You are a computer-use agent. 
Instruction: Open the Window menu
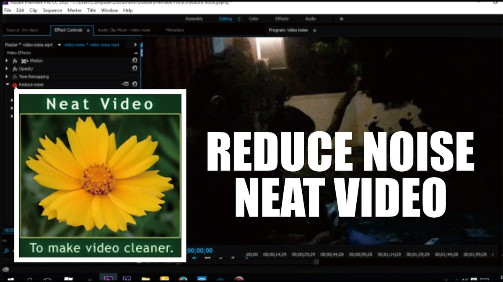pyautogui.click(x=109, y=10)
